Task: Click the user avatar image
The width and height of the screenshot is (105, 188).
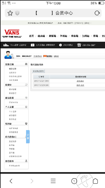Action: point(9,55)
